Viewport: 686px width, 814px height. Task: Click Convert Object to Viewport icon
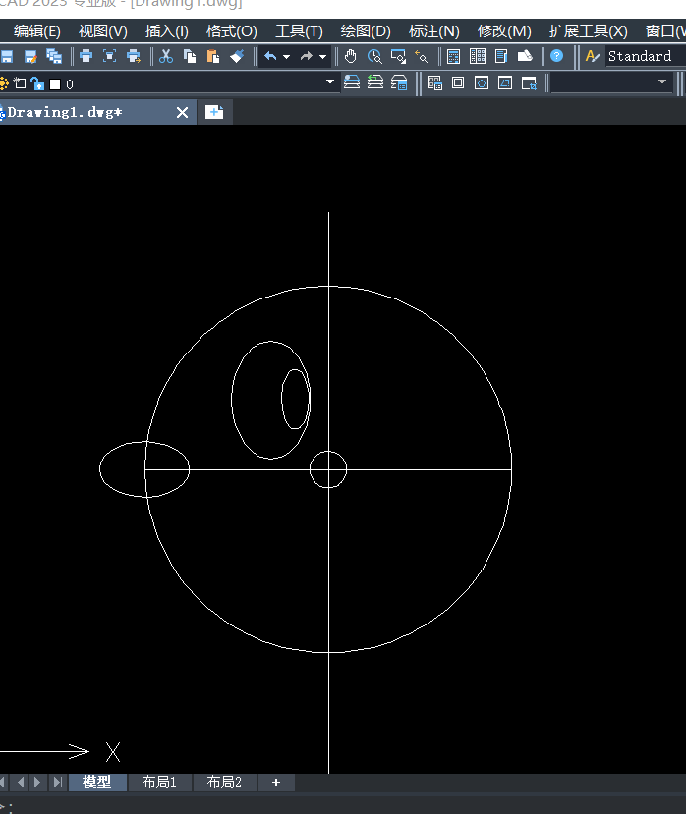(x=505, y=83)
